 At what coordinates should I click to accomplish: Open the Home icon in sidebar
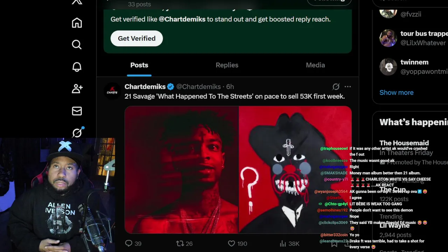77,23
